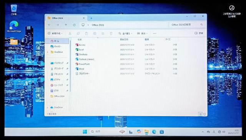Open the Access shortcut
This screenshot has width=246, height=140.
click(80, 45)
